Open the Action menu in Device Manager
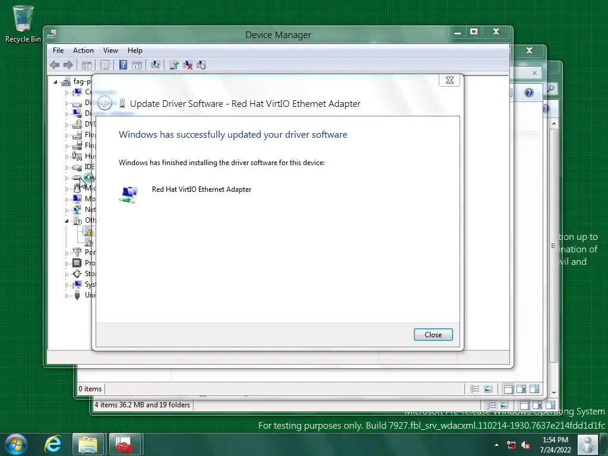This screenshot has width=608, height=456. [83, 50]
